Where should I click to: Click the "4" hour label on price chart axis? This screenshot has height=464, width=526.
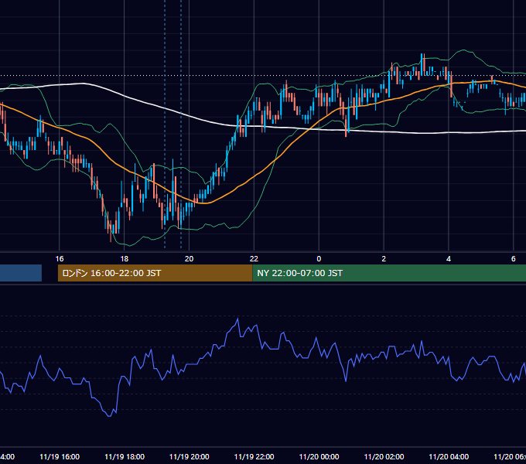click(x=449, y=259)
